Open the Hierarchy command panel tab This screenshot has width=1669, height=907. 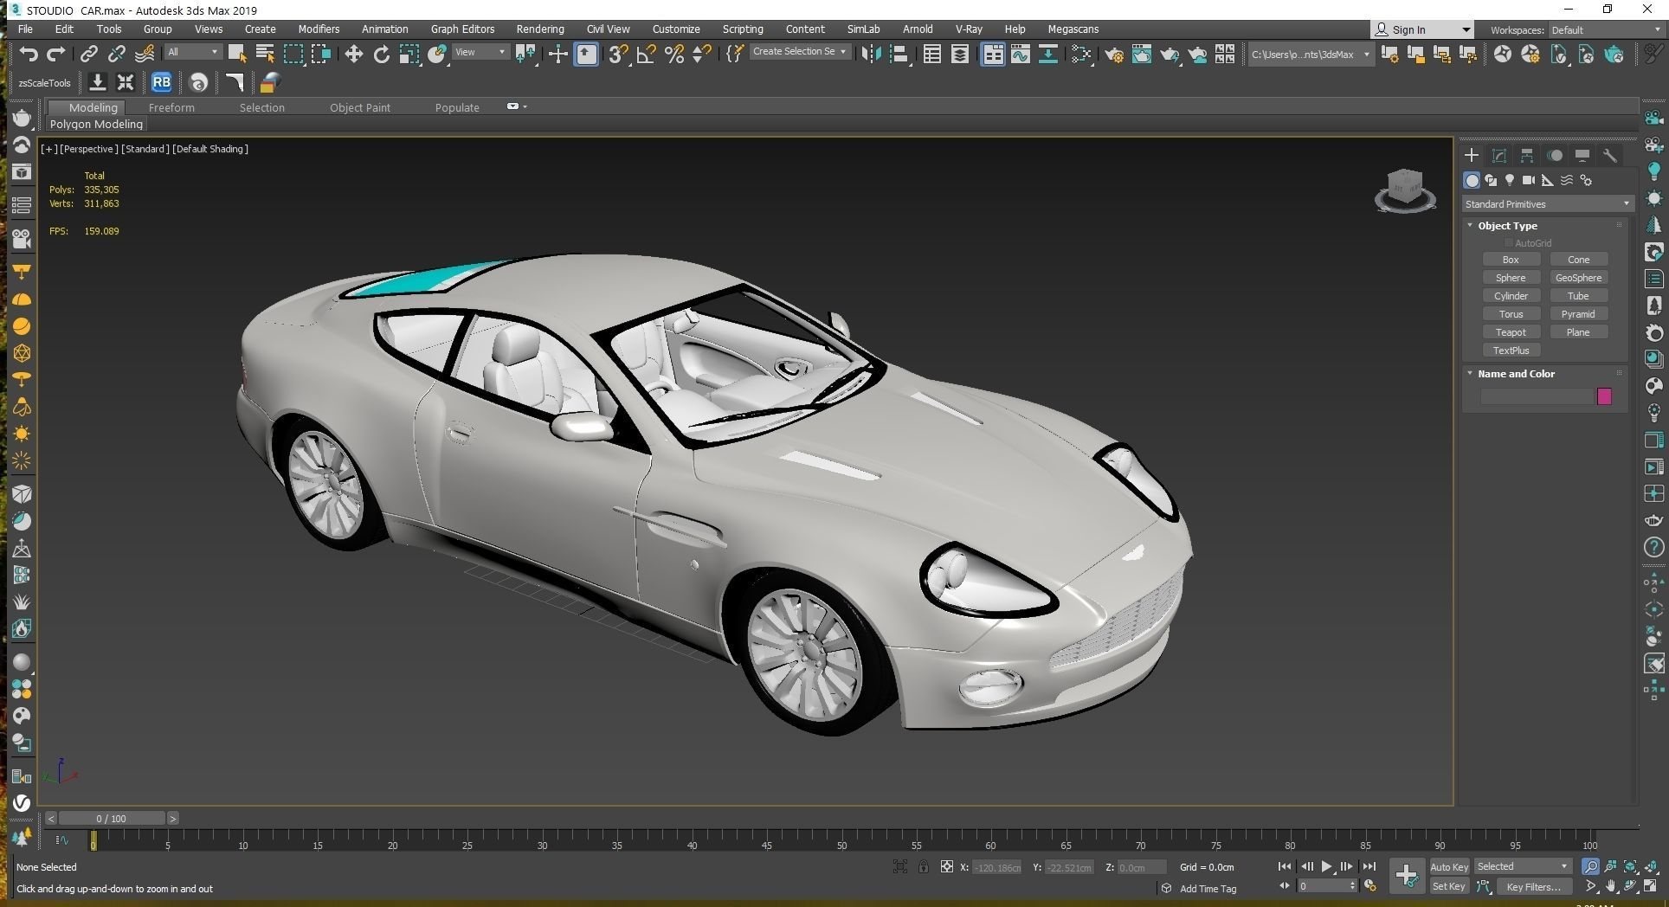tap(1527, 155)
